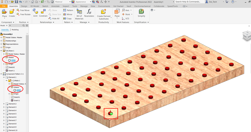Open a file from quick access toolbar
The height and width of the screenshot is (132, 251).
[x=12, y=2]
